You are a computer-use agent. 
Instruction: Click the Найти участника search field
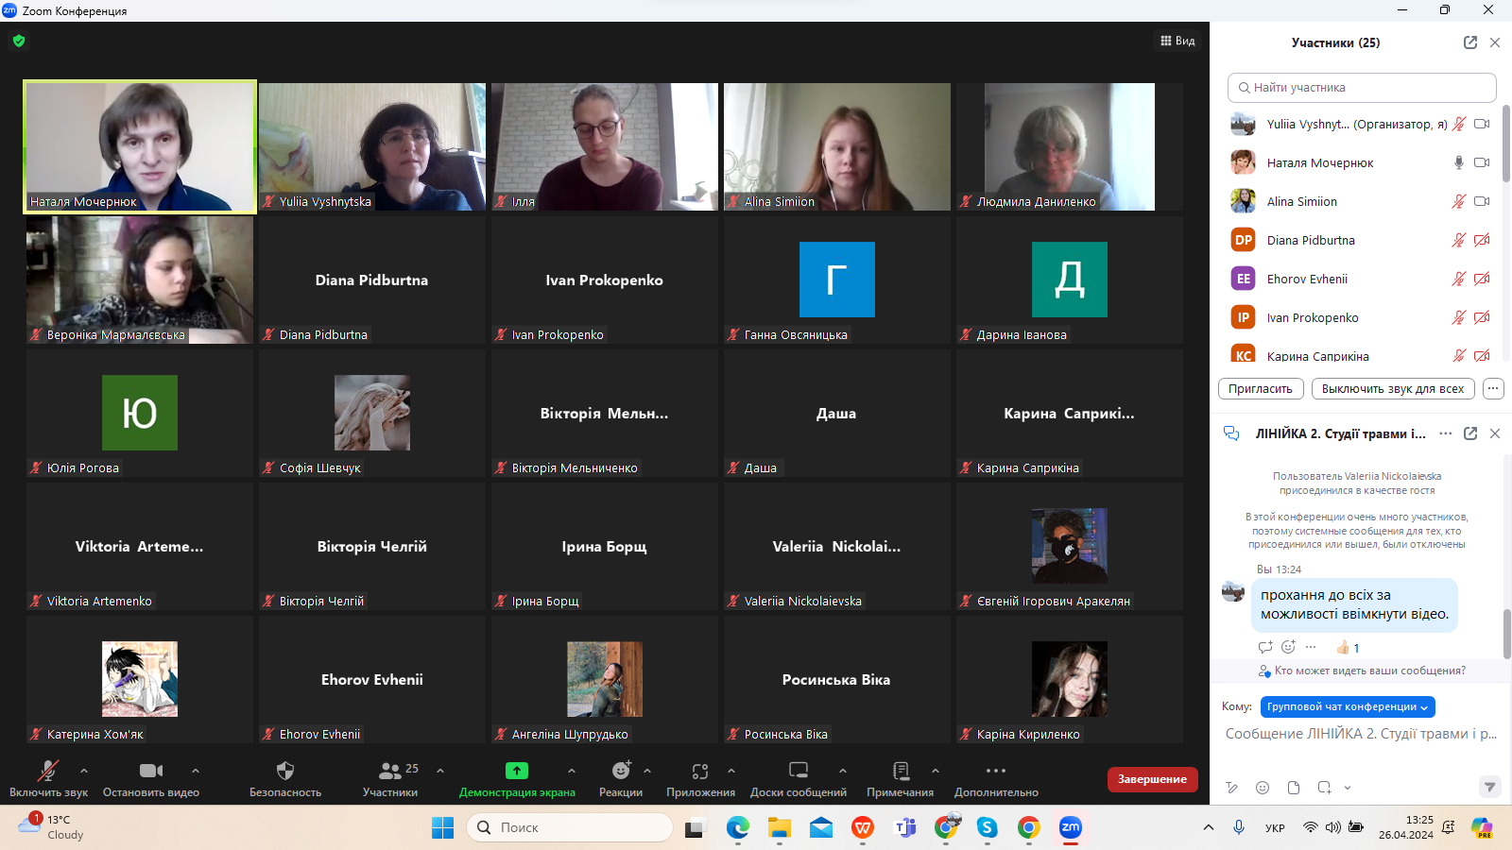(1362, 88)
